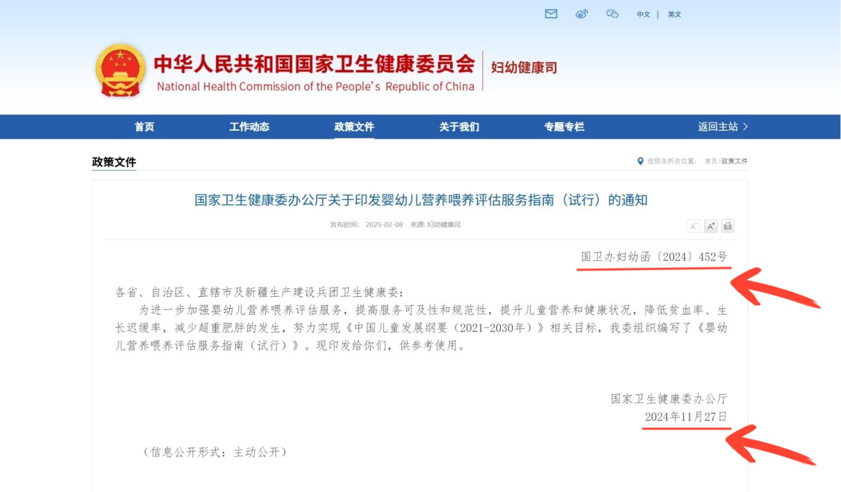
Task: Select the 政策文件 navigation tab
Action: tap(354, 127)
